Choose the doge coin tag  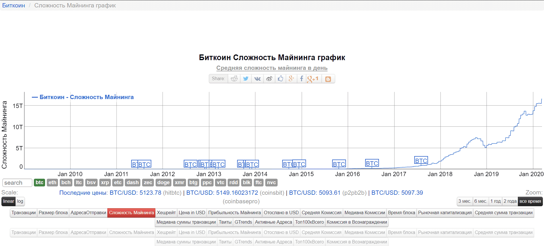tap(163, 182)
